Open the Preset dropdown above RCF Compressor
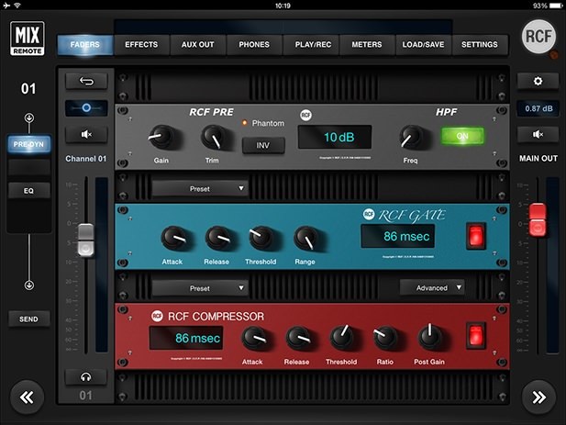The image size is (566, 425). (200, 287)
